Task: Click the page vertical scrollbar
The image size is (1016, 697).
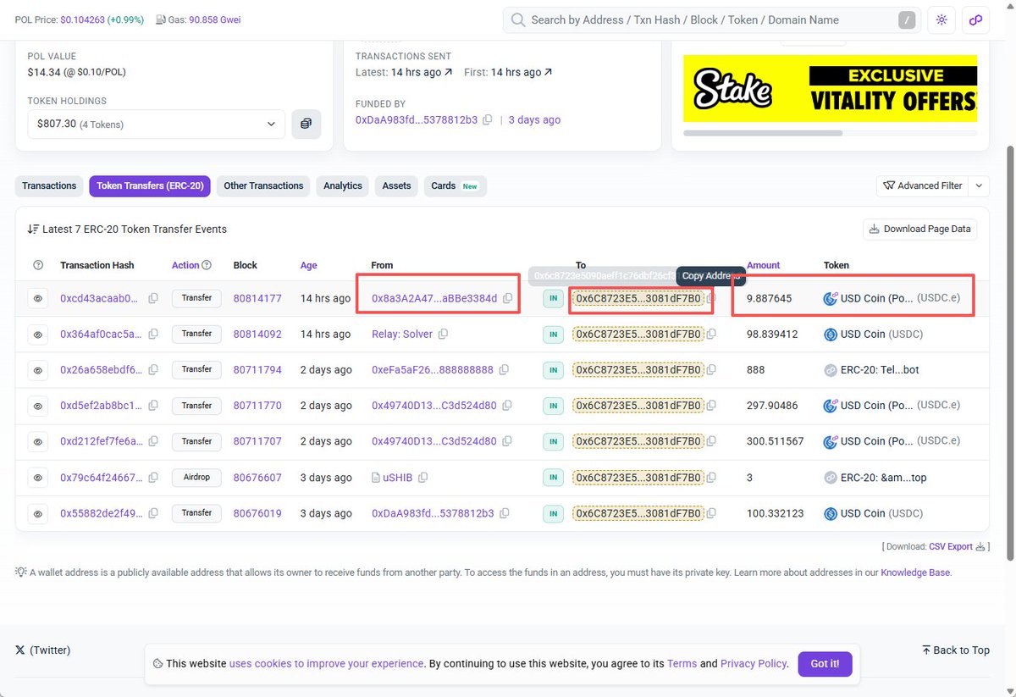Action: pos(1010,351)
